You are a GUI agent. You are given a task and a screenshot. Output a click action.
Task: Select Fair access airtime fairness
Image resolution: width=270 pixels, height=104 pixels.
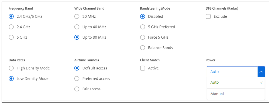pos(77,89)
